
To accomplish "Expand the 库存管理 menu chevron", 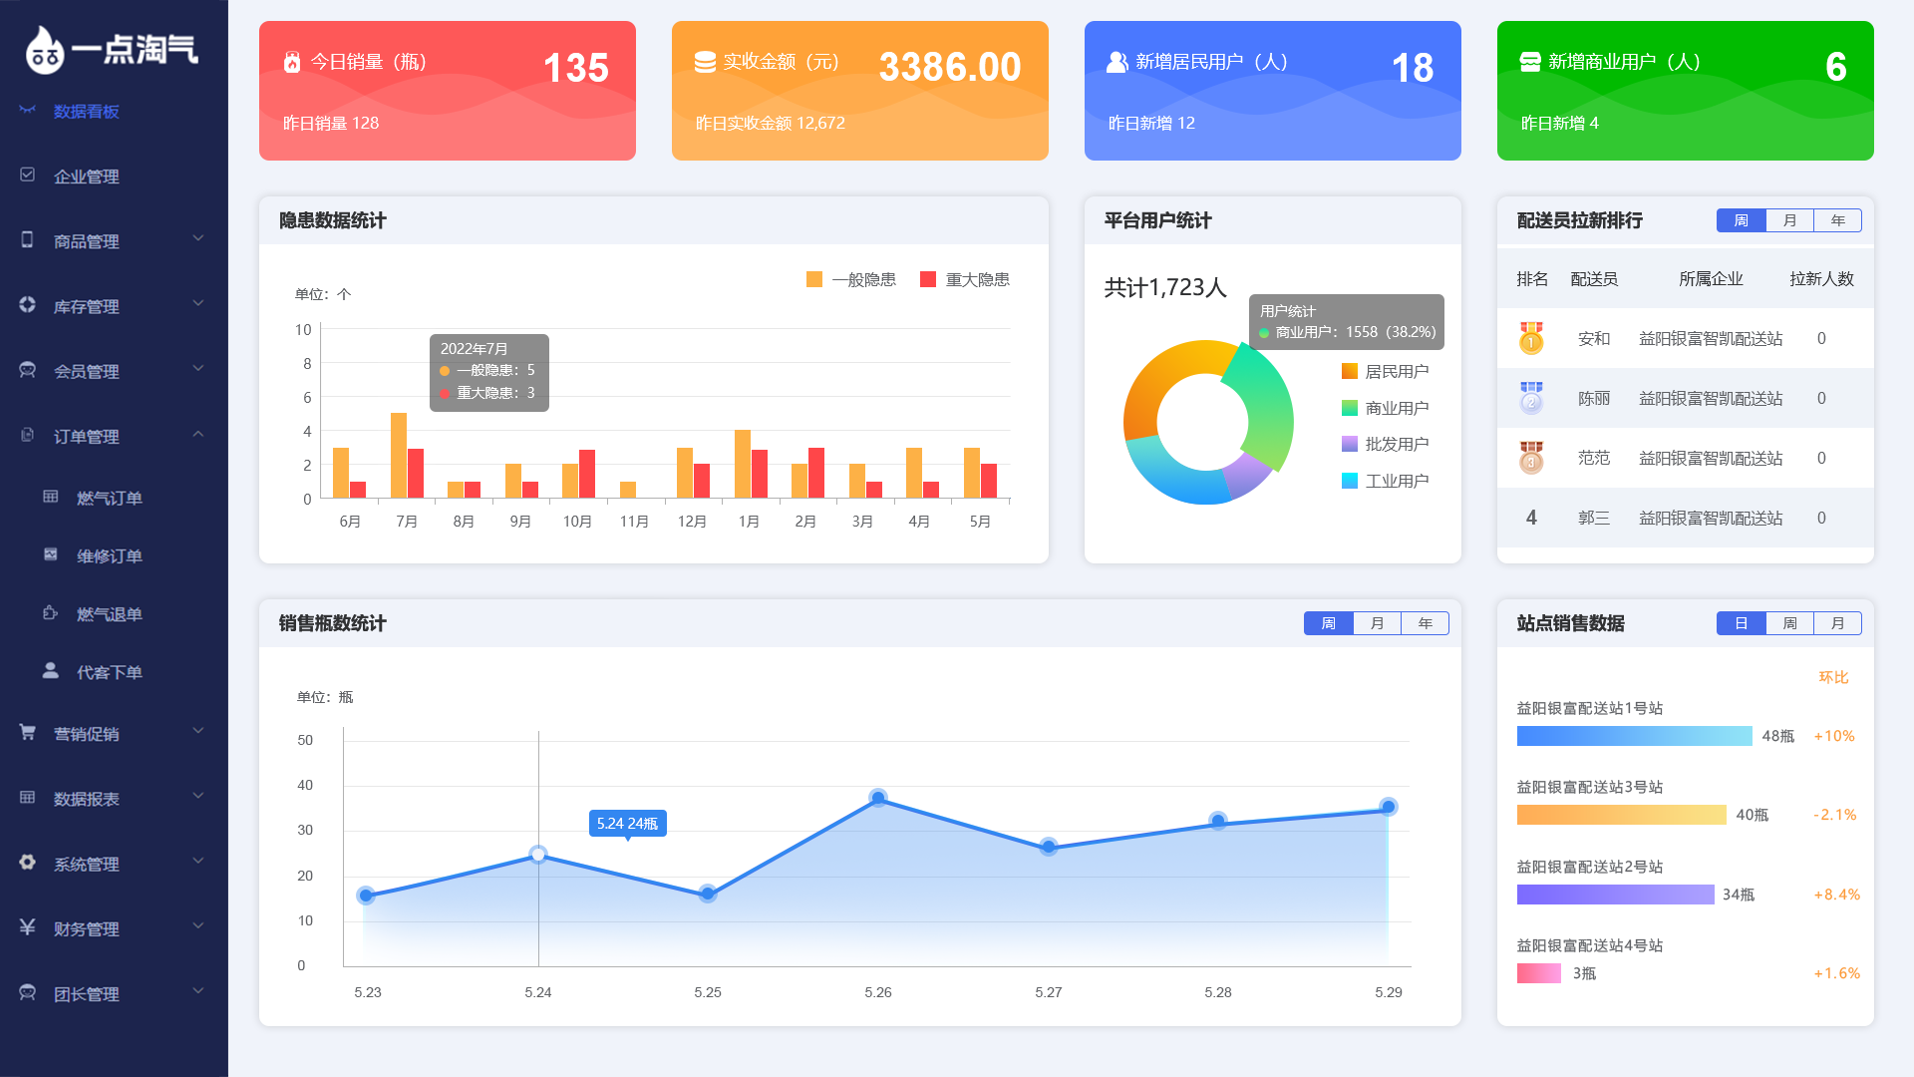I will tap(198, 303).
